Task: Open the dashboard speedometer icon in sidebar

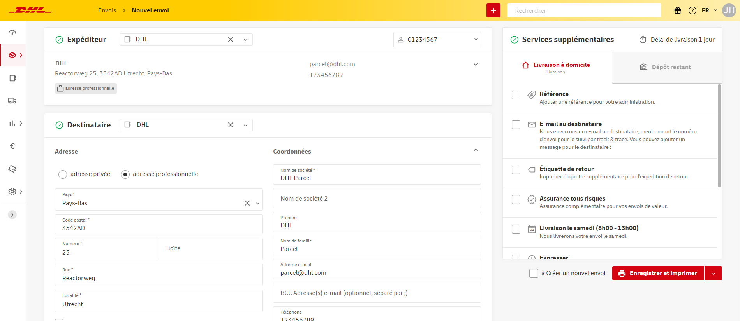Action: pyautogui.click(x=12, y=33)
